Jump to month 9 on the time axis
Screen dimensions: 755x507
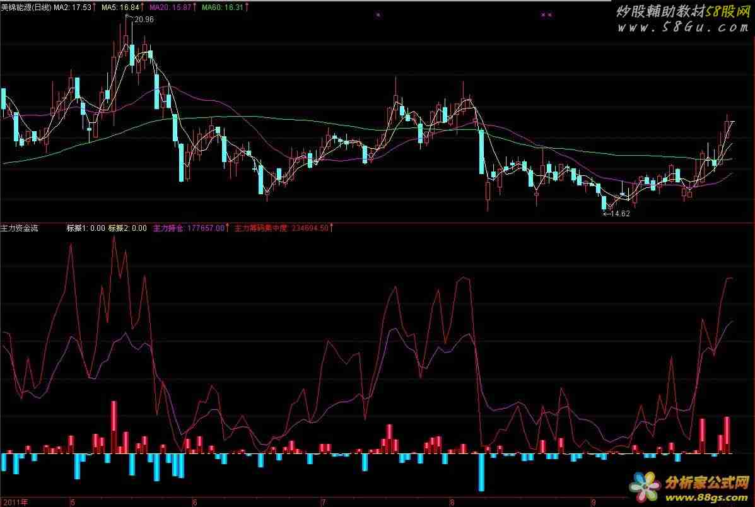coord(594,503)
